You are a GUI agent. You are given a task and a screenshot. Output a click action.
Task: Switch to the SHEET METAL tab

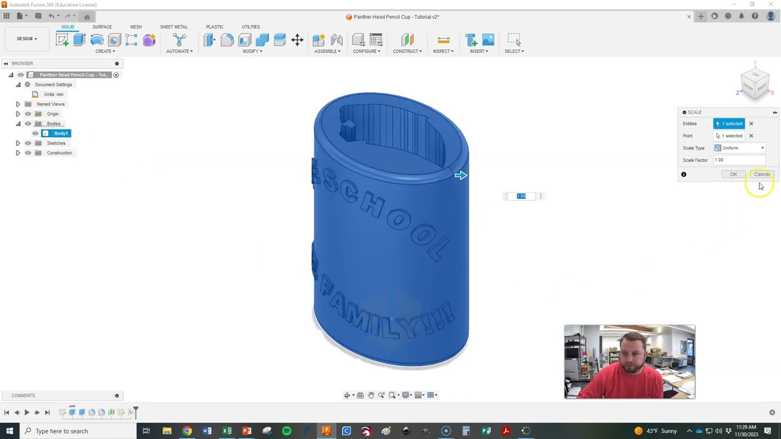pyautogui.click(x=174, y=27)
